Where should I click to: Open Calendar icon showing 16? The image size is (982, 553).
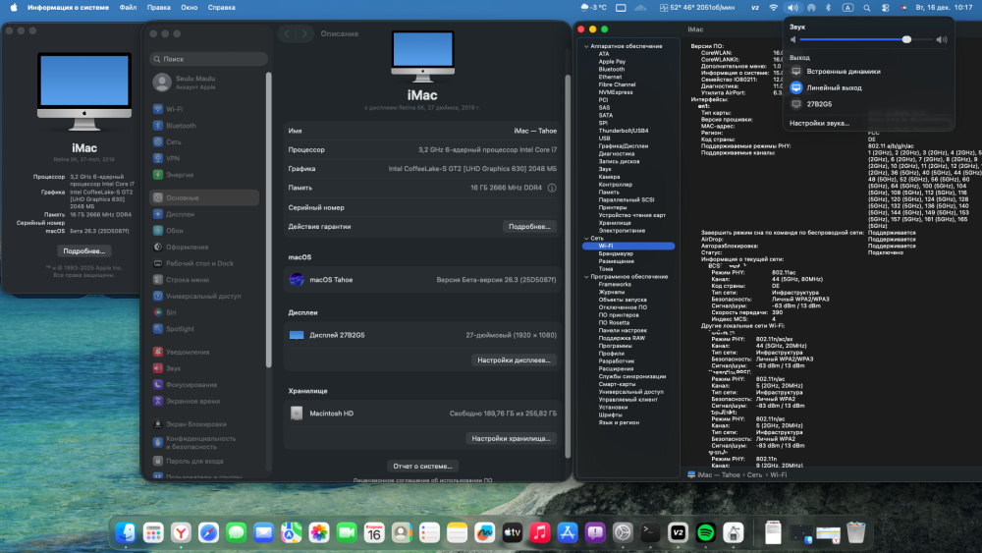(x=374, y=533)
